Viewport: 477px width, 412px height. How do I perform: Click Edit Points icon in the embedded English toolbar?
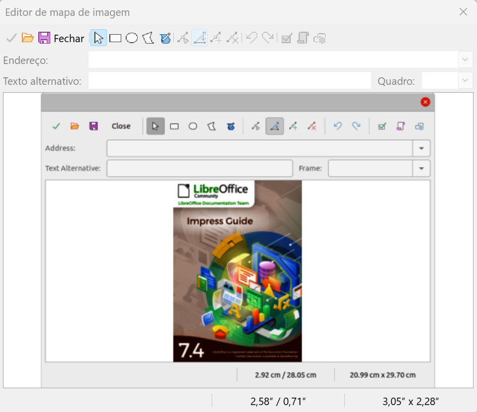tap(256, 126)
